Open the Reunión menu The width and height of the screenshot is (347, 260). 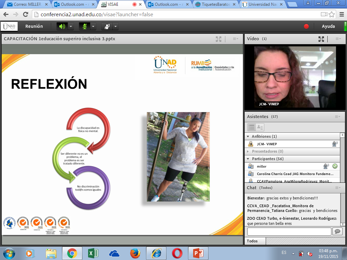(34, 26)
